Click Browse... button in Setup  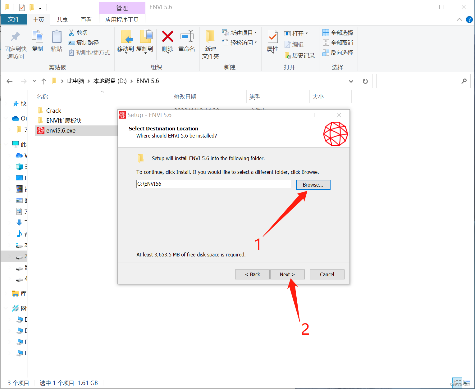[x=313, y=185]
